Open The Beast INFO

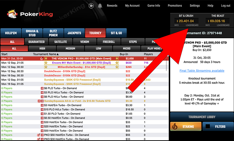(208, 25)
